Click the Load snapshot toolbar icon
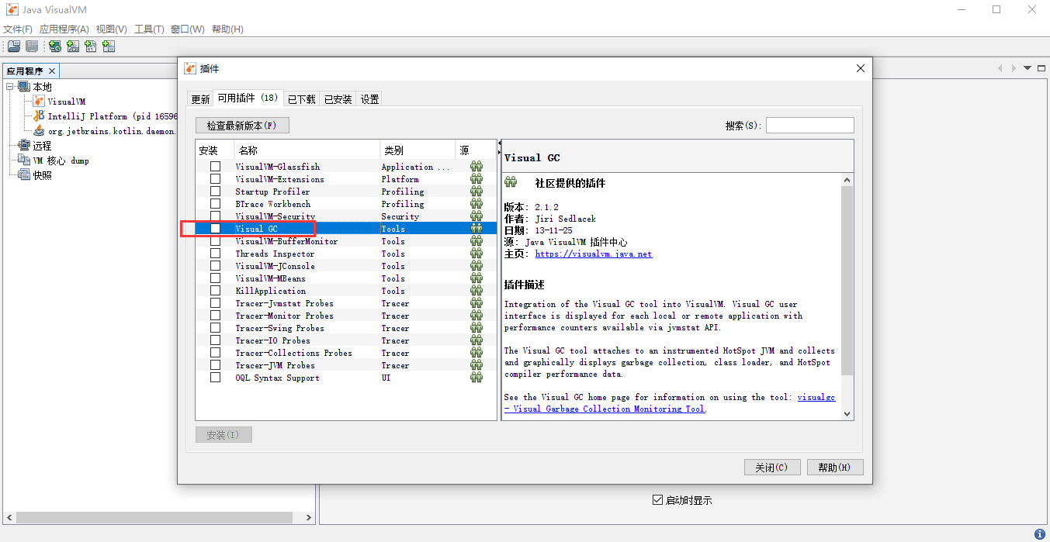Viewport: 1050px width, 542px height. coord(14,47)
